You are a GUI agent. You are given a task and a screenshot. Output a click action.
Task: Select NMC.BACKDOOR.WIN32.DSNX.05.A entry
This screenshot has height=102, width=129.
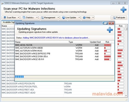point(63,56)
